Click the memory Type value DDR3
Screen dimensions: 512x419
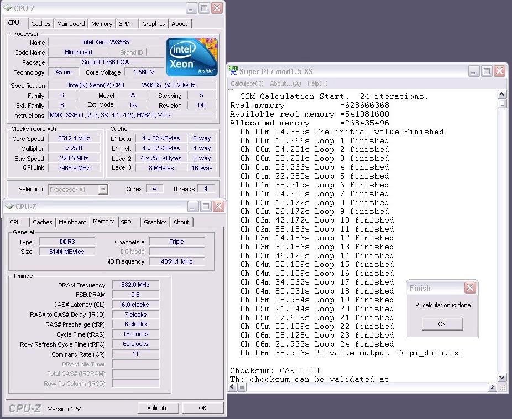67,242
